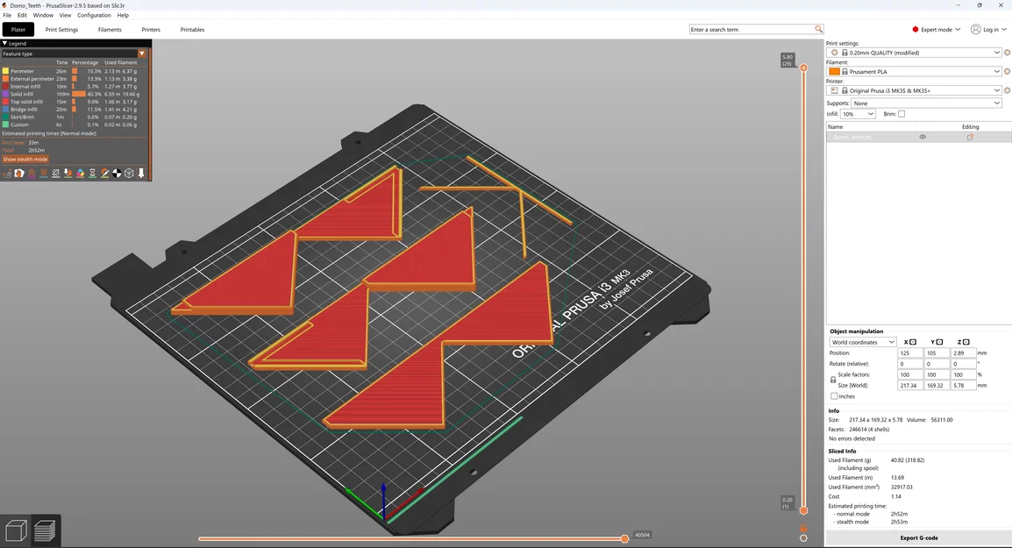The width and height of the screenshot is (1012, 548).
Task: Toggle wipe moves display in legend toolbar
Action: point(19,173)
